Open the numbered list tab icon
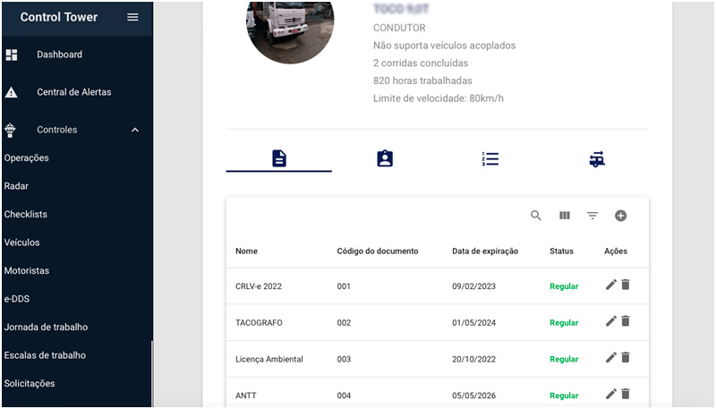 (490, 158)
